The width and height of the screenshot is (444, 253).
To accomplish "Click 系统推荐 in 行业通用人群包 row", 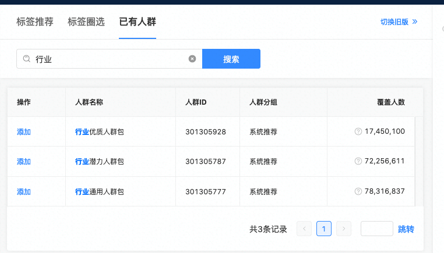I will (263, 192).
